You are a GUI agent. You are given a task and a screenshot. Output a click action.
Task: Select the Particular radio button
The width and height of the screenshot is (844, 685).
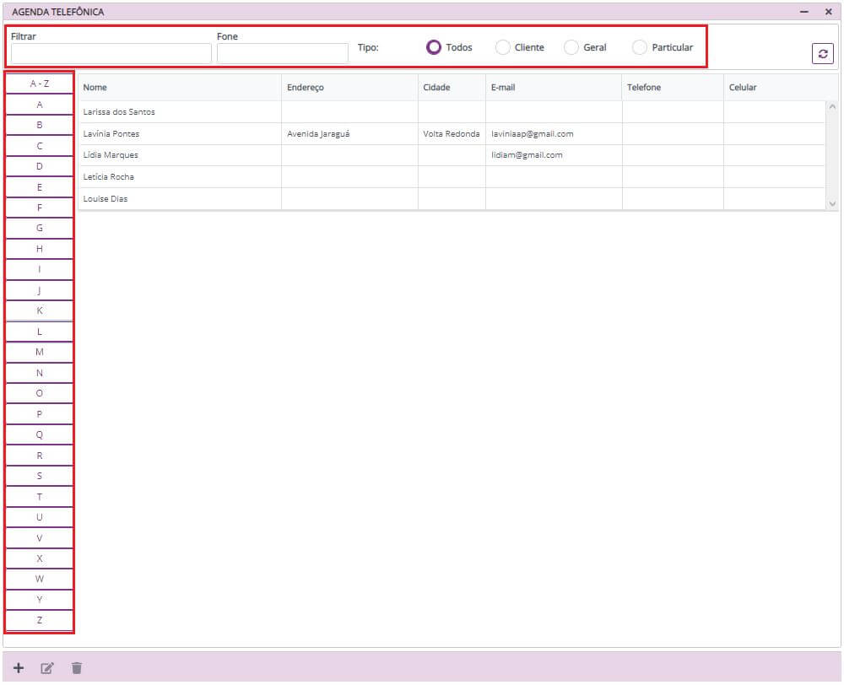640,47
